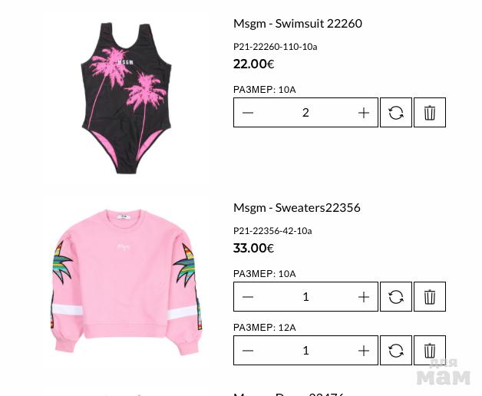Remove sweater size 10A with trash icon
The image size is (482, 396).
[430, 297]
